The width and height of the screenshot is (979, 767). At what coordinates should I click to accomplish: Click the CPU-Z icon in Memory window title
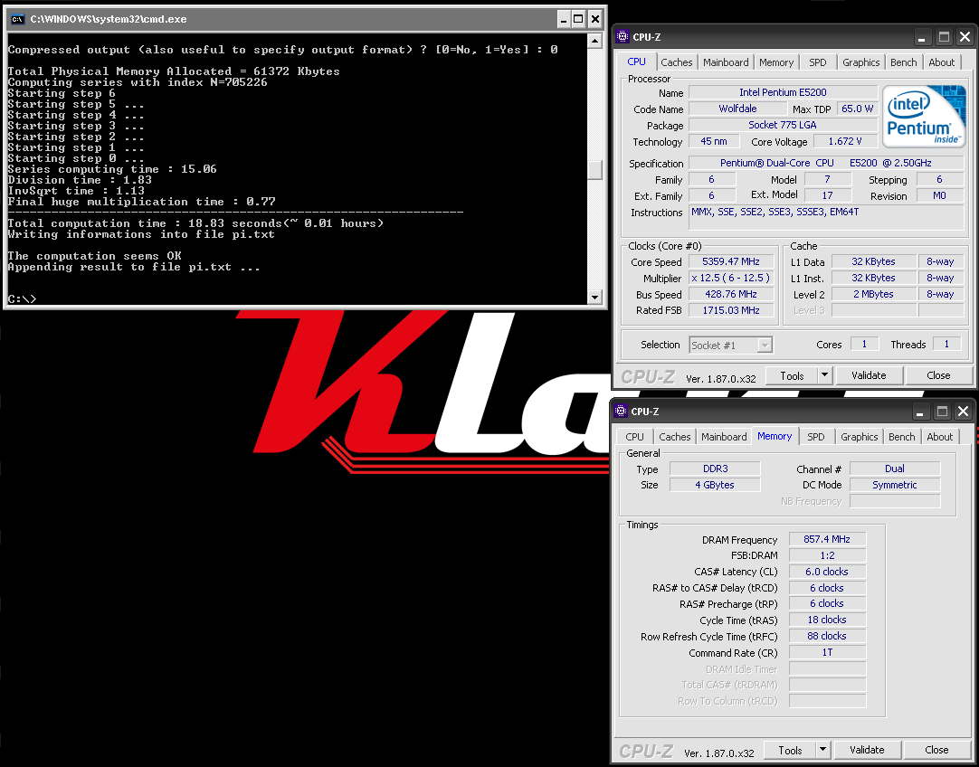point(621,411)
